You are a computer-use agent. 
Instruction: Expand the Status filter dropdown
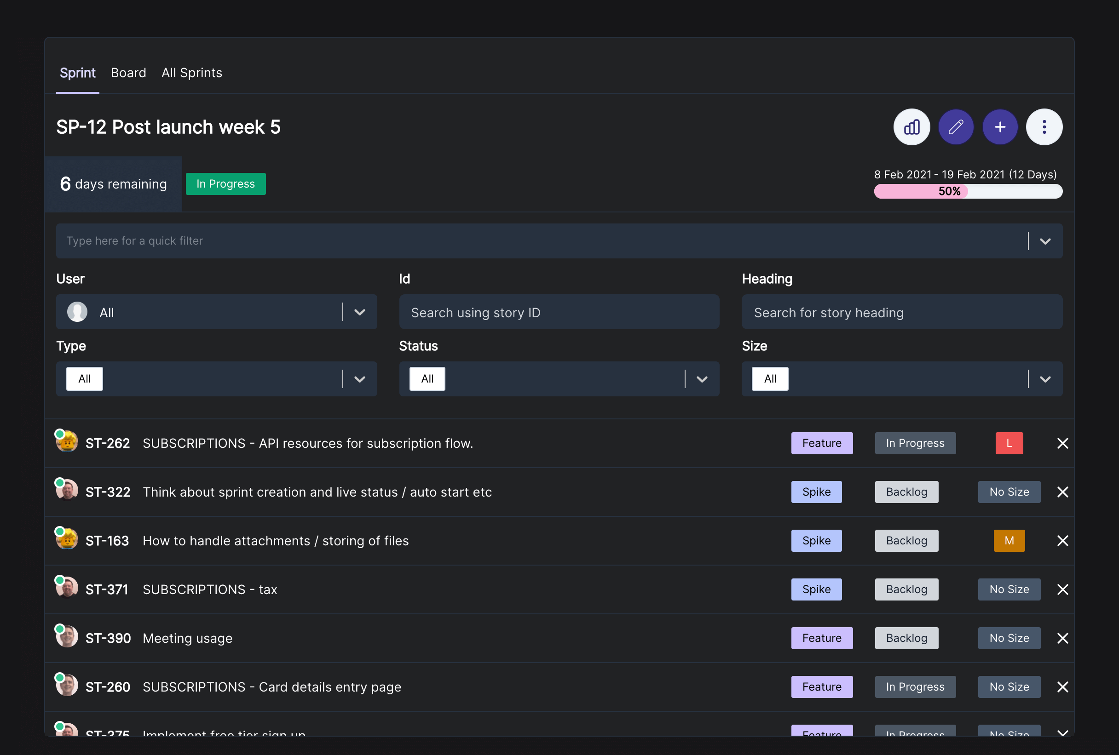[x=702, y=379]
